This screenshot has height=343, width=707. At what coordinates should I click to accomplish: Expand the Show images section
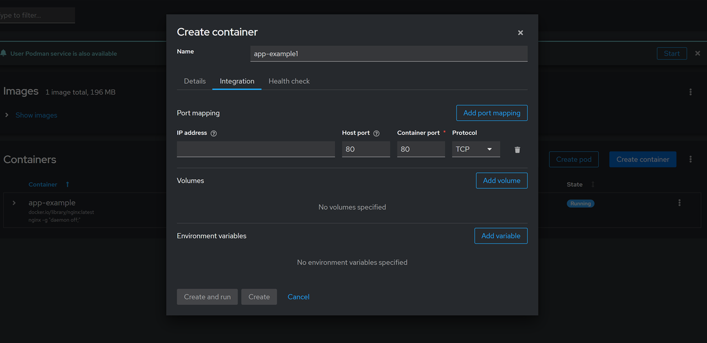pyautogui.click(x=7, y=115)
